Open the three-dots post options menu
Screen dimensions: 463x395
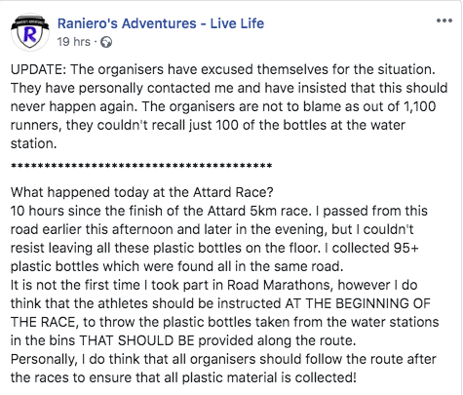(x=444, y=20)
